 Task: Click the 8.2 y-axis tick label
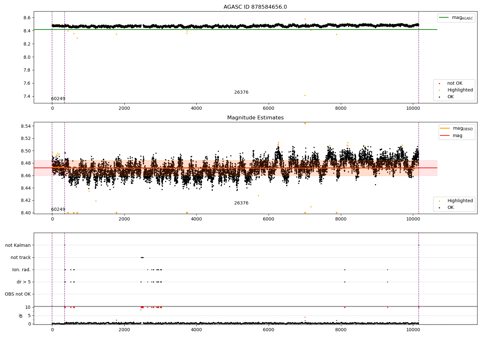(x=27, y=44)
